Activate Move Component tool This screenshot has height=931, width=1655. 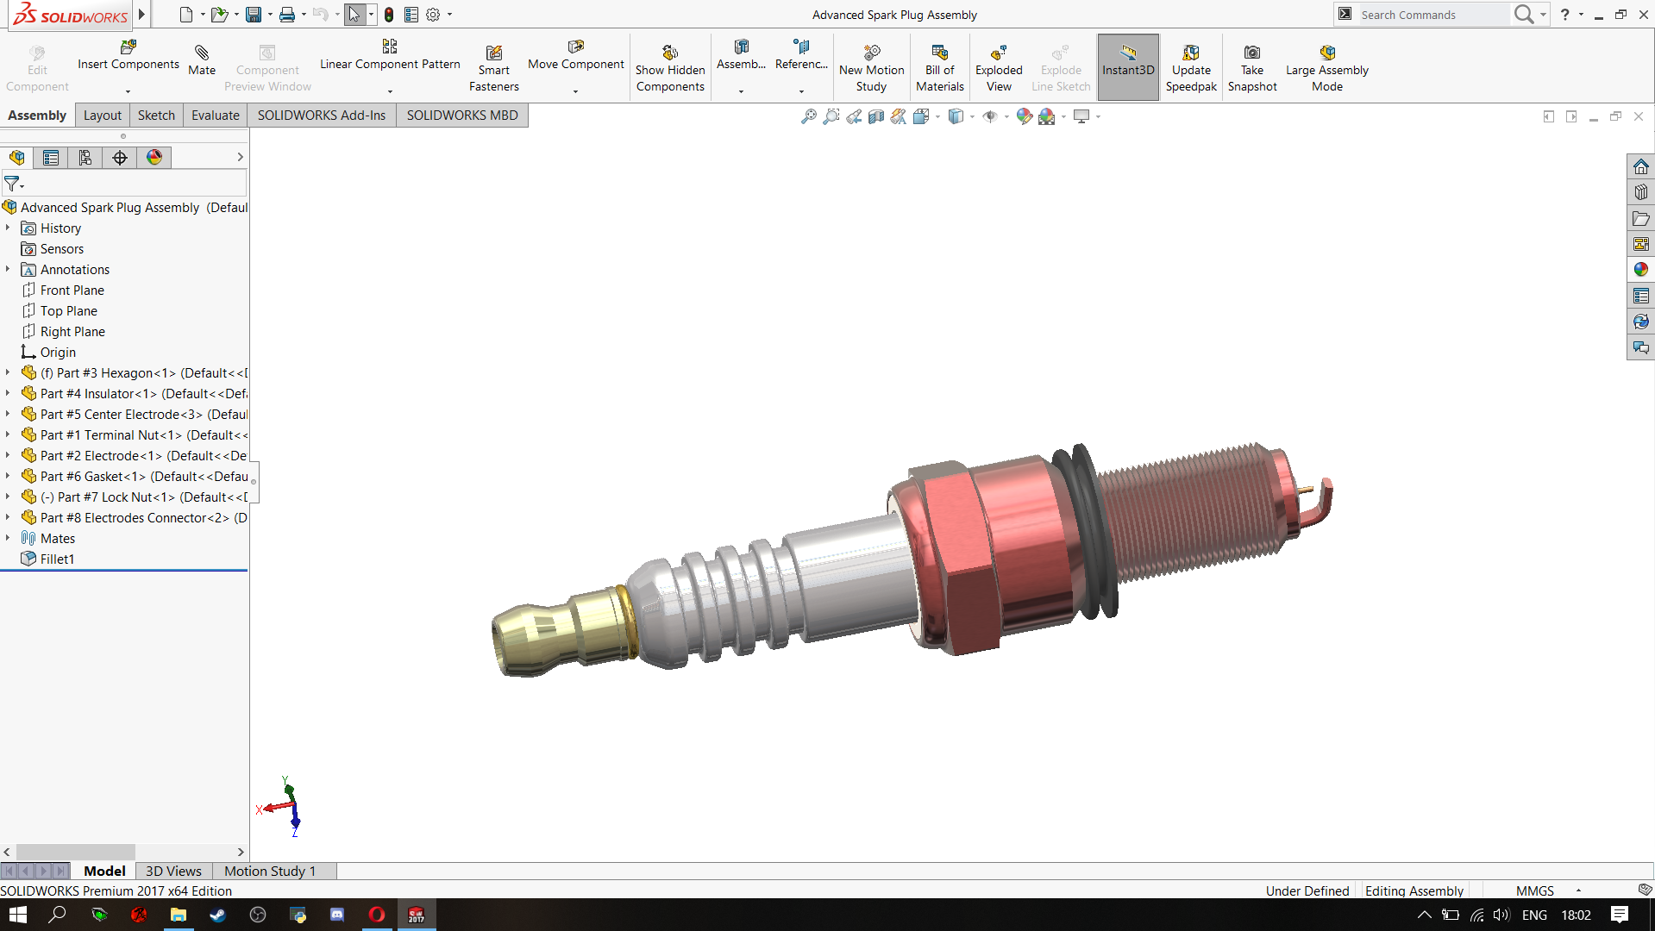pos(576,55)
